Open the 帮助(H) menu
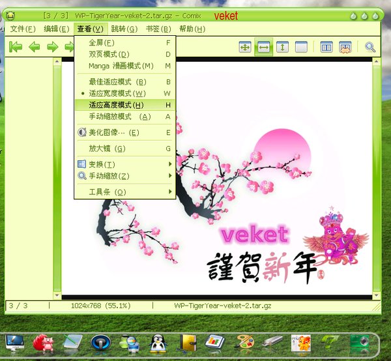This screenshot has height=361, width=391. pyautogui.click(x=192, y=29)
